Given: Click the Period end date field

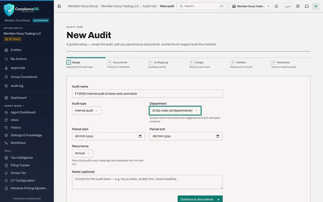Looking at the screenshot, I should click(x=186, y=136).
